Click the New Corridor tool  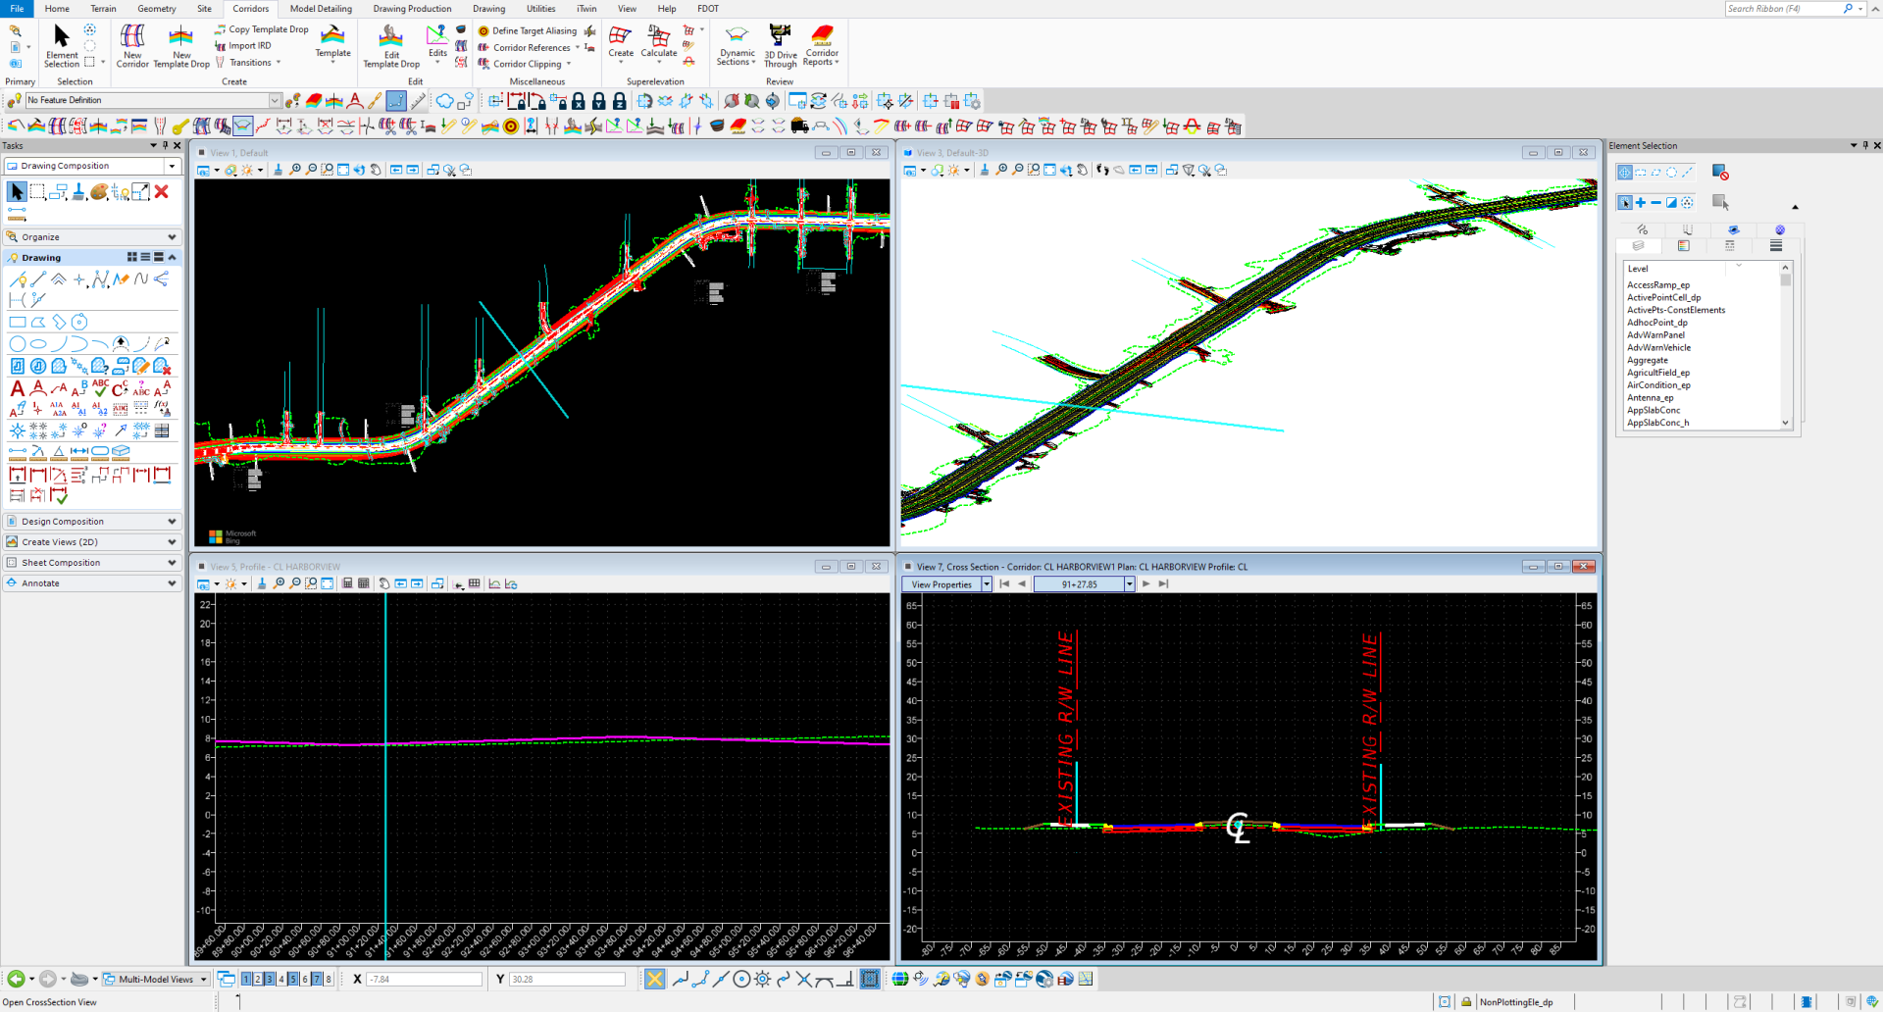click(132, 45)
